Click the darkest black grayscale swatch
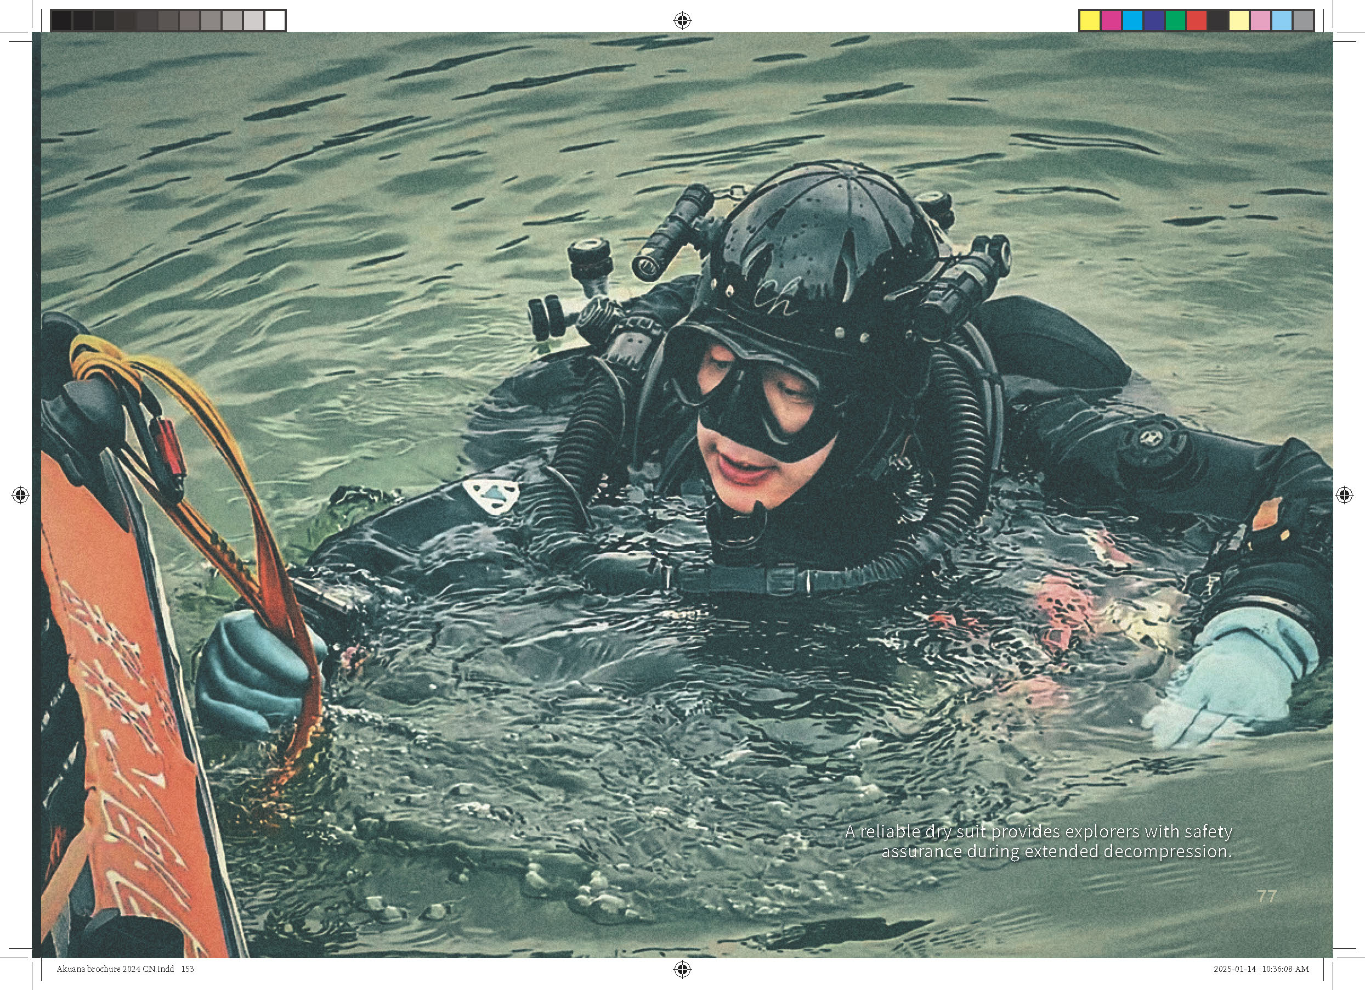 tap(61, 20)
